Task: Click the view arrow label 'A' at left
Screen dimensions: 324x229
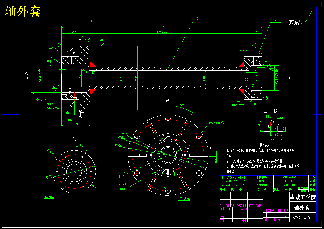Action: tap(26, 73)
